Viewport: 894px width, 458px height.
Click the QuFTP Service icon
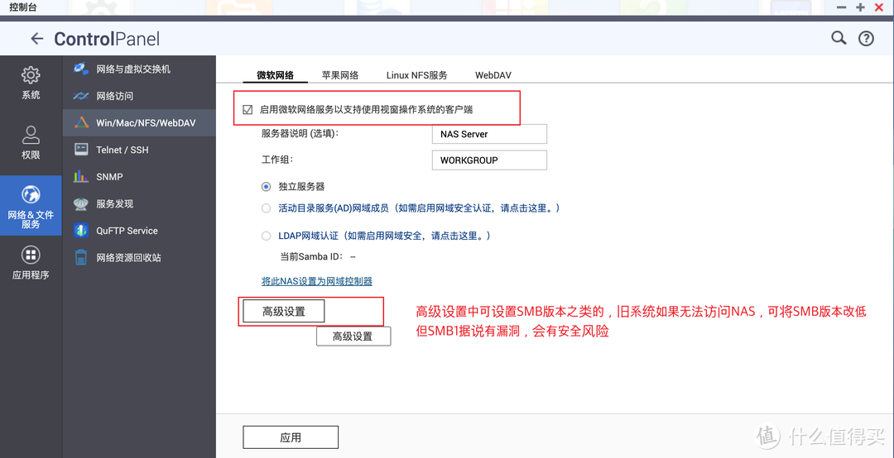[81, 231]
